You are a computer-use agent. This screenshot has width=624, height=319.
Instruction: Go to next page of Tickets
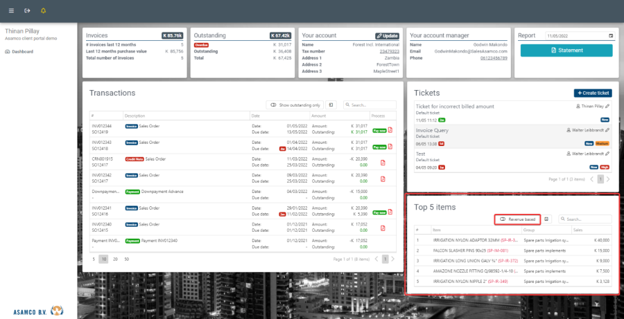608,179
